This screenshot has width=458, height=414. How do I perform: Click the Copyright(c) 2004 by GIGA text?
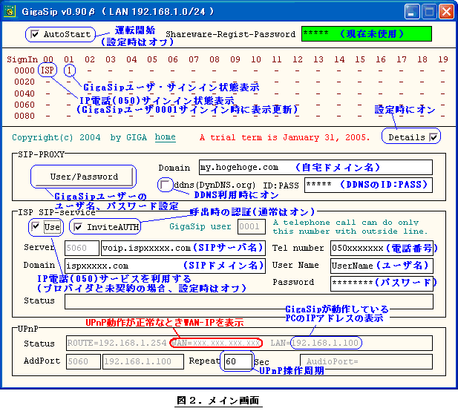click(79, 137)
